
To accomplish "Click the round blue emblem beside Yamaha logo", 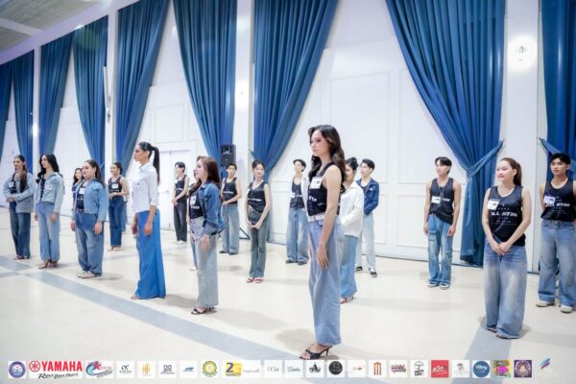I will click(17, 370).
